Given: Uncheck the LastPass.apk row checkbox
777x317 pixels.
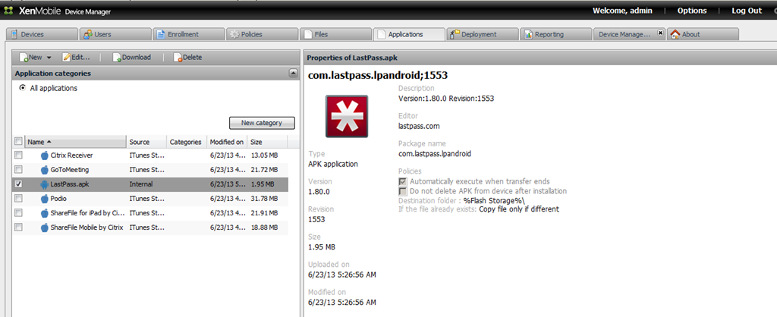Looking at the screenshot, I should (18, 184).
